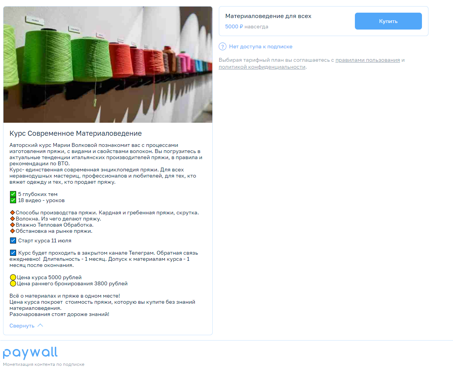The width and height of the screenshot is (453, 372).
Task: Click the Купить button
Action: pos(388,21)
